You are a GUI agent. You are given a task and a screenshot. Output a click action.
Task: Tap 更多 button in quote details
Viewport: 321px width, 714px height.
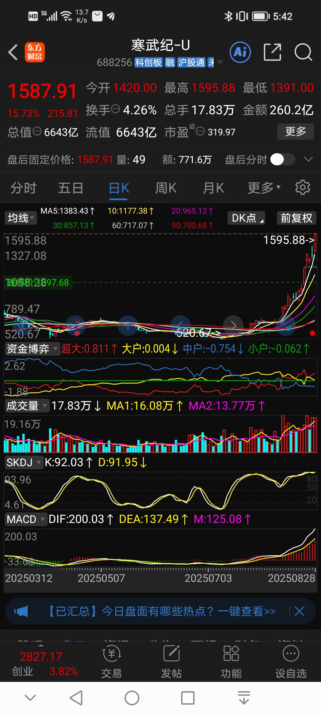click(295, 131)
